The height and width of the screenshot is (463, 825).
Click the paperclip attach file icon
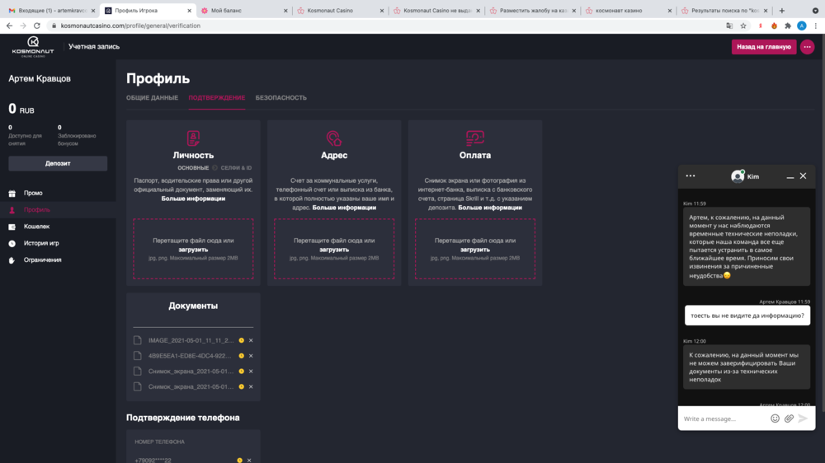[789, 419]
